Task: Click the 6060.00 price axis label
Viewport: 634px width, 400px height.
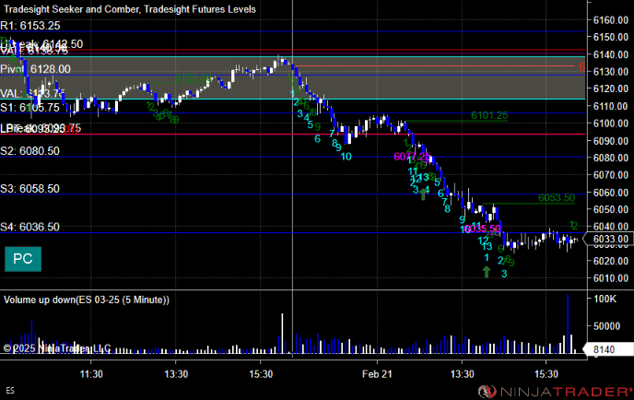Action: (611, 192)
